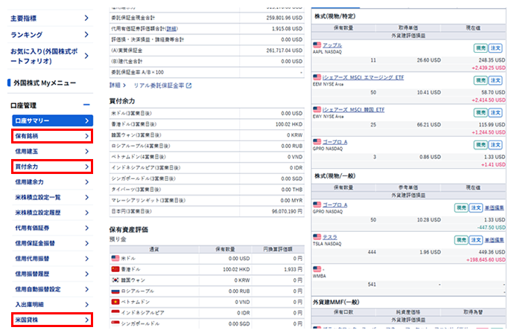Click the US flag icon beside テスラ
This screenshot has width=514, height=336.
point(317,237)
